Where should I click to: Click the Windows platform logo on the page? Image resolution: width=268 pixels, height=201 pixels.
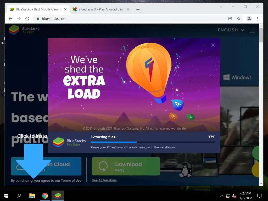pyautogui.click(x=237, y=77)
